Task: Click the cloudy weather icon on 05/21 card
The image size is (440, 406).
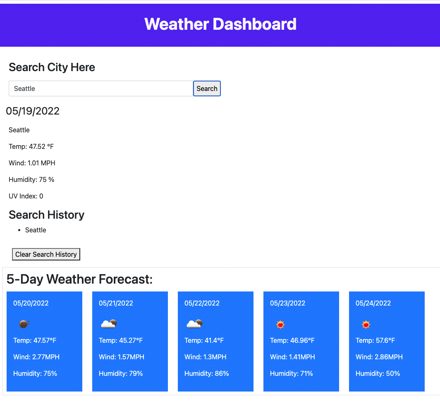Action: 109,324
